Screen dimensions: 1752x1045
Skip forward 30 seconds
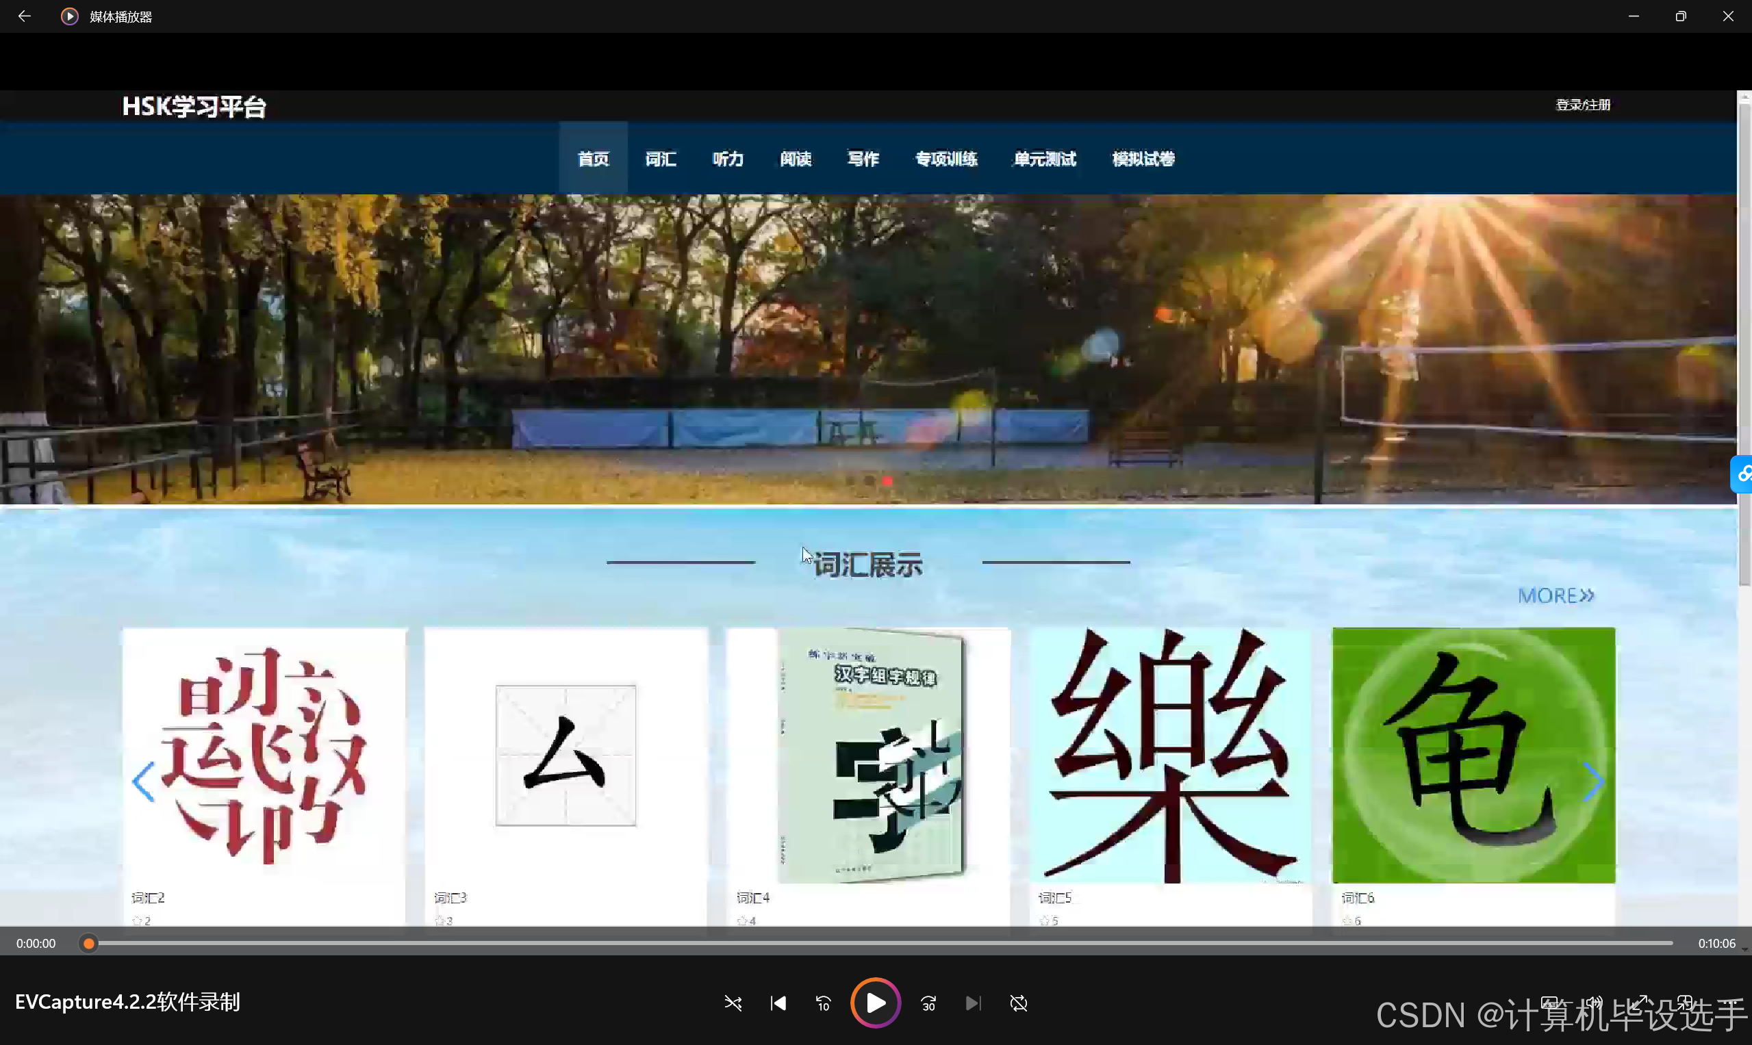(928, 1003)
